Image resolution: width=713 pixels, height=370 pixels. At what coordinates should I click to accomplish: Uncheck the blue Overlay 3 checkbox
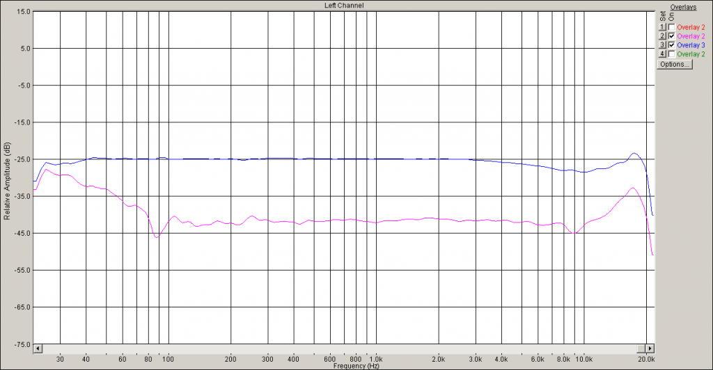pos(671,45)
